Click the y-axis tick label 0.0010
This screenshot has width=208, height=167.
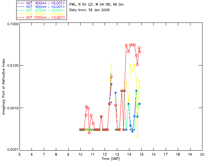[13, 108]
